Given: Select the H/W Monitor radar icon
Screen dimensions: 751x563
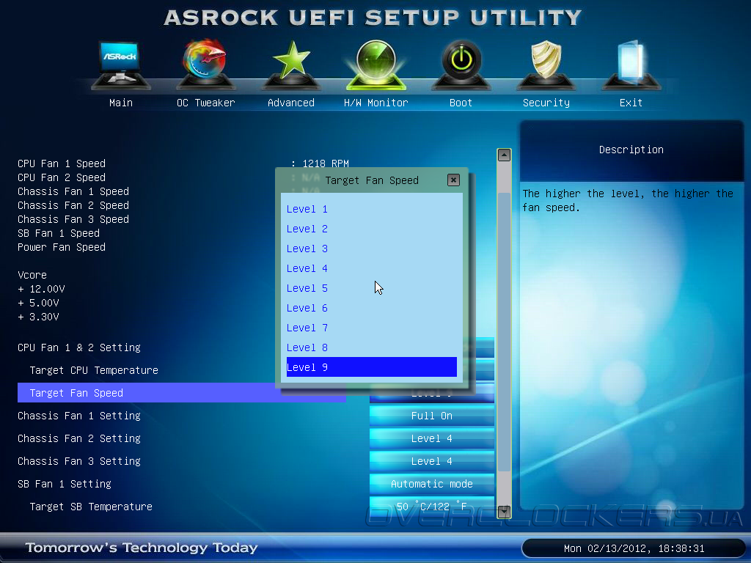Looking at the screenshot, I should [x=376, y=65].
